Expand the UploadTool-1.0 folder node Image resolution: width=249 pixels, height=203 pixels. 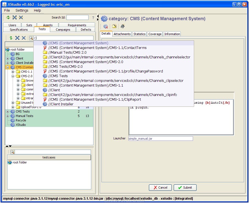pos(13,107)
